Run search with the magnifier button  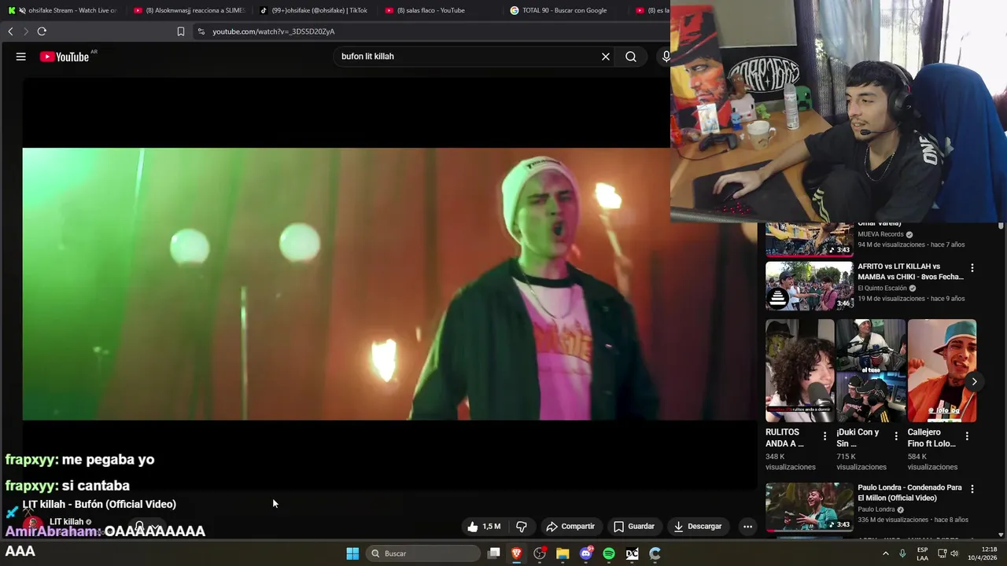click(x=631, y=57)
